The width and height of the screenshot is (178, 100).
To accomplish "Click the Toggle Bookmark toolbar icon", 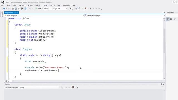I will tap(90, 9).
